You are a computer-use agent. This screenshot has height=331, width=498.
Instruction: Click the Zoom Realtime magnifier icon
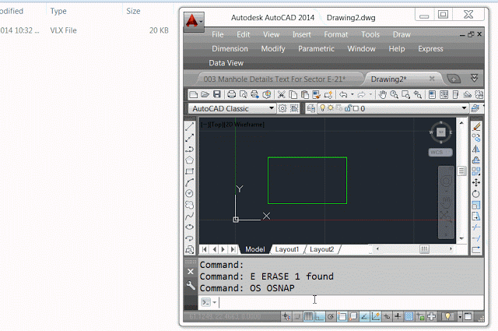(395, 94)
